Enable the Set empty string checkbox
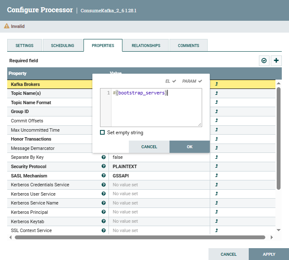 click(103, 133)
